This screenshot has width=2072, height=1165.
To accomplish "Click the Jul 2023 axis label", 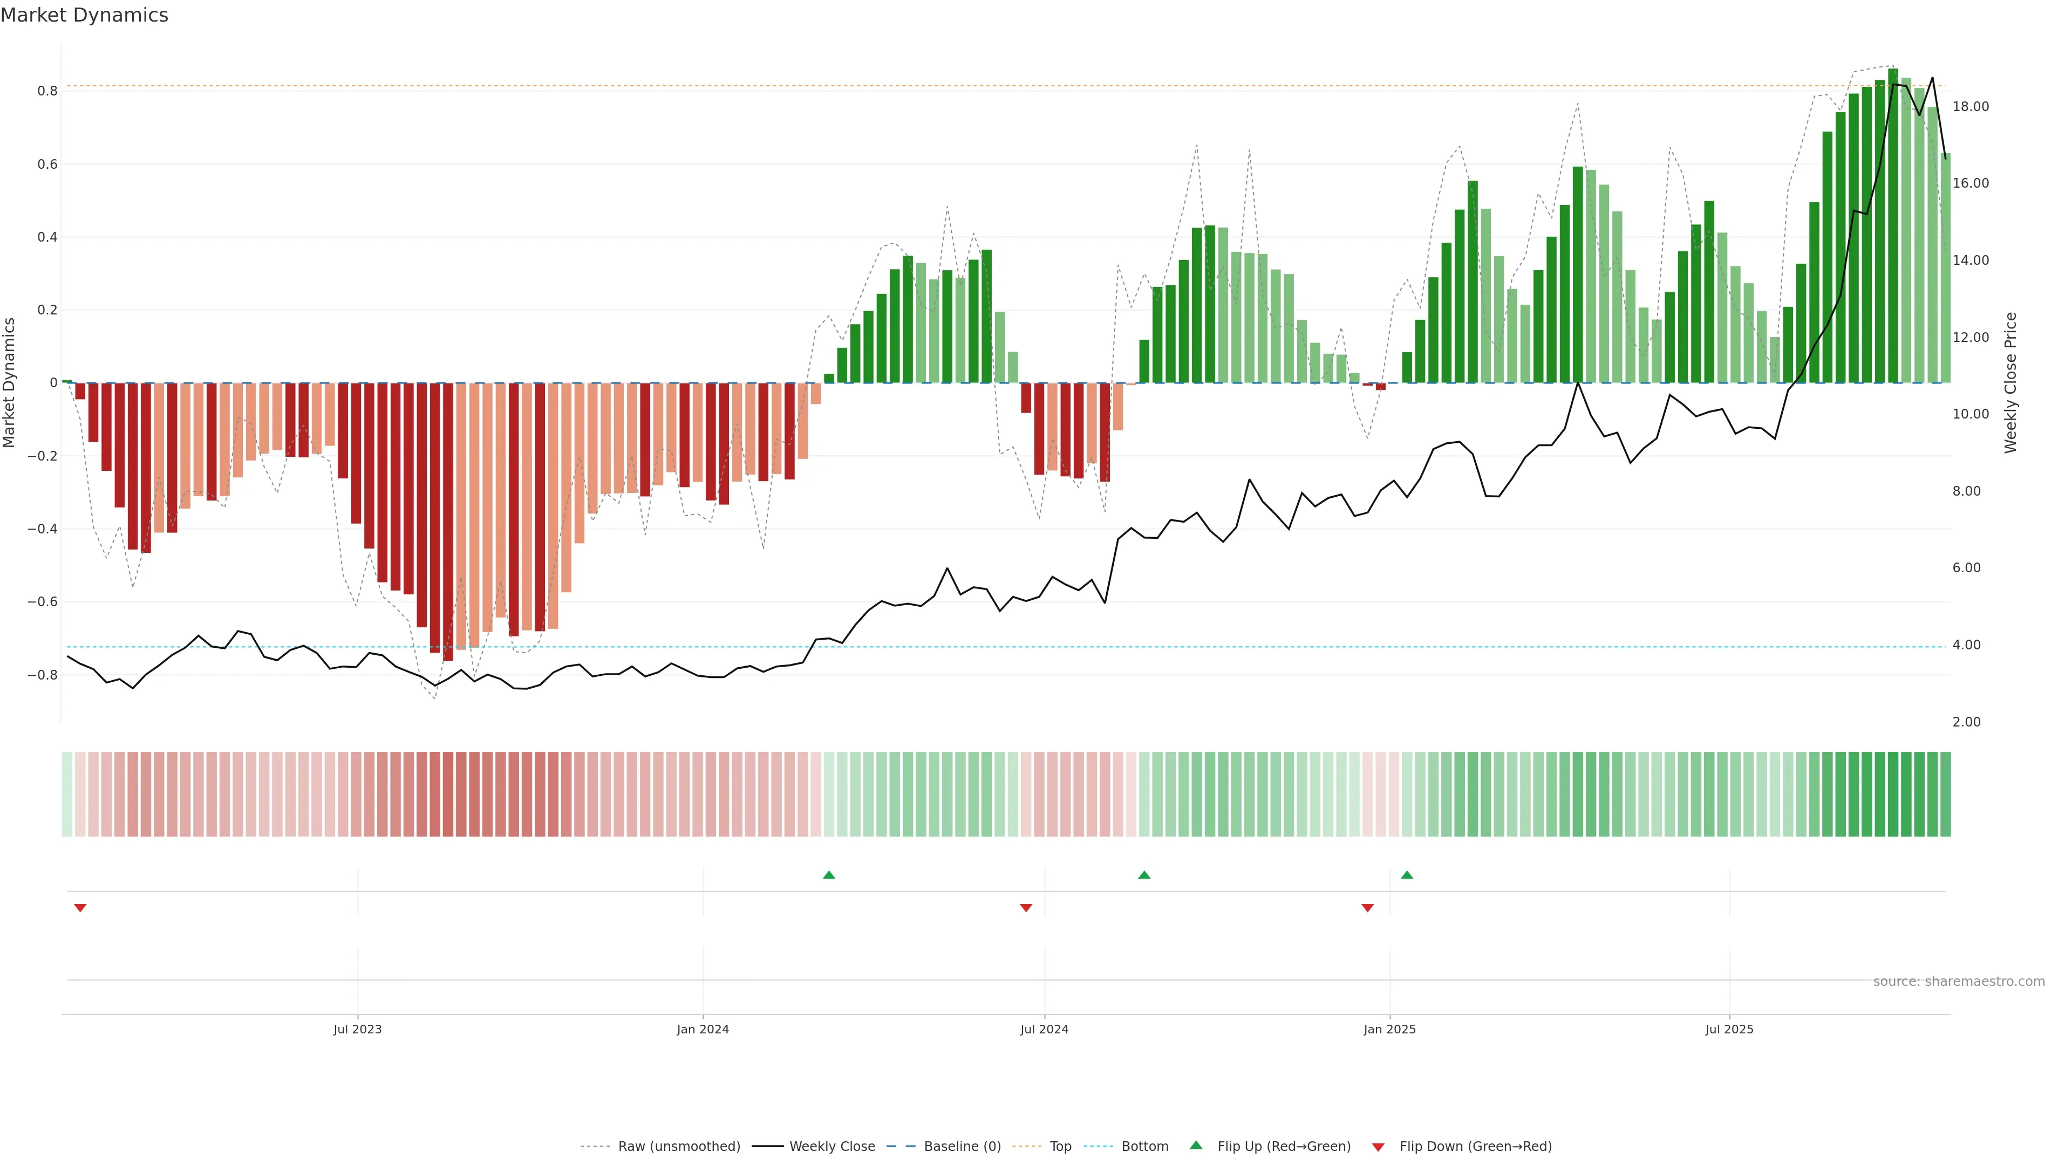I will click(357, 1029).
